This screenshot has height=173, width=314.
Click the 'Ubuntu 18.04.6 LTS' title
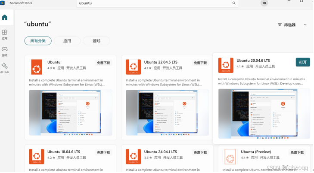[x=64, y=152]
